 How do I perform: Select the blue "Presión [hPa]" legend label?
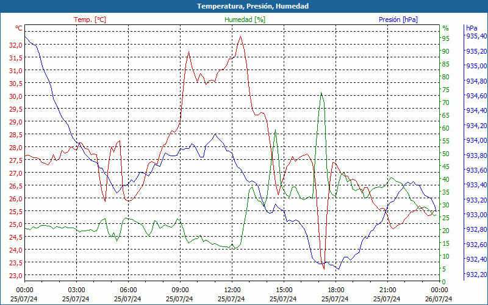[398, 20]
